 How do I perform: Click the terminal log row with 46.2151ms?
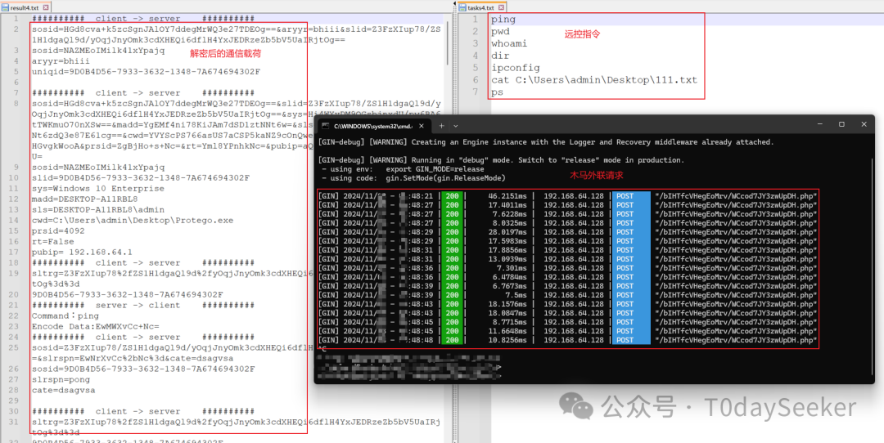(x=568, y=196)
